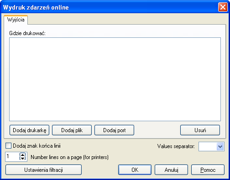The image size is (230, 180).
Task: Click inside the Gdzie drukować list box
Action: (x=115, y=79)
